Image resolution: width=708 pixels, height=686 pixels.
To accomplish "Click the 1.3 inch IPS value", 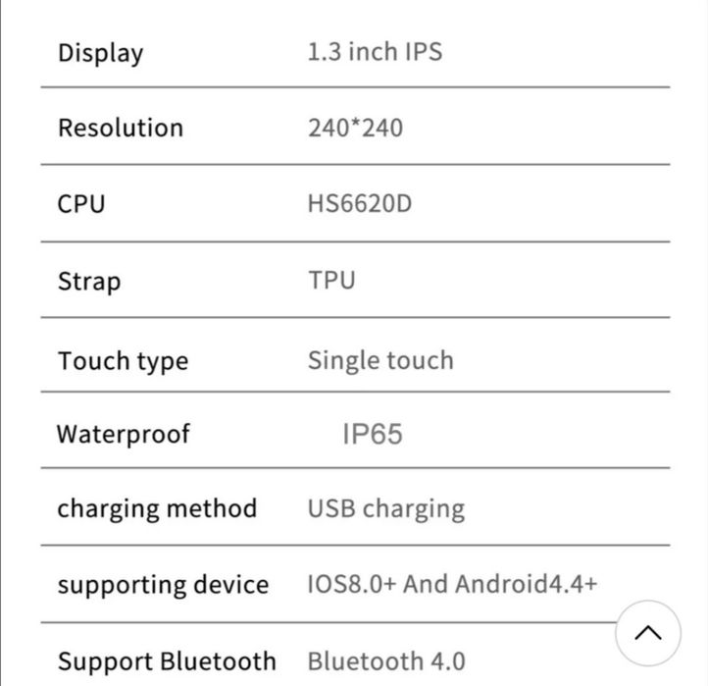I will (375, 51).
